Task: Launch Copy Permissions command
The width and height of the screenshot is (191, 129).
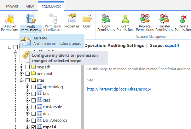Action: click(x=106, y=23)
